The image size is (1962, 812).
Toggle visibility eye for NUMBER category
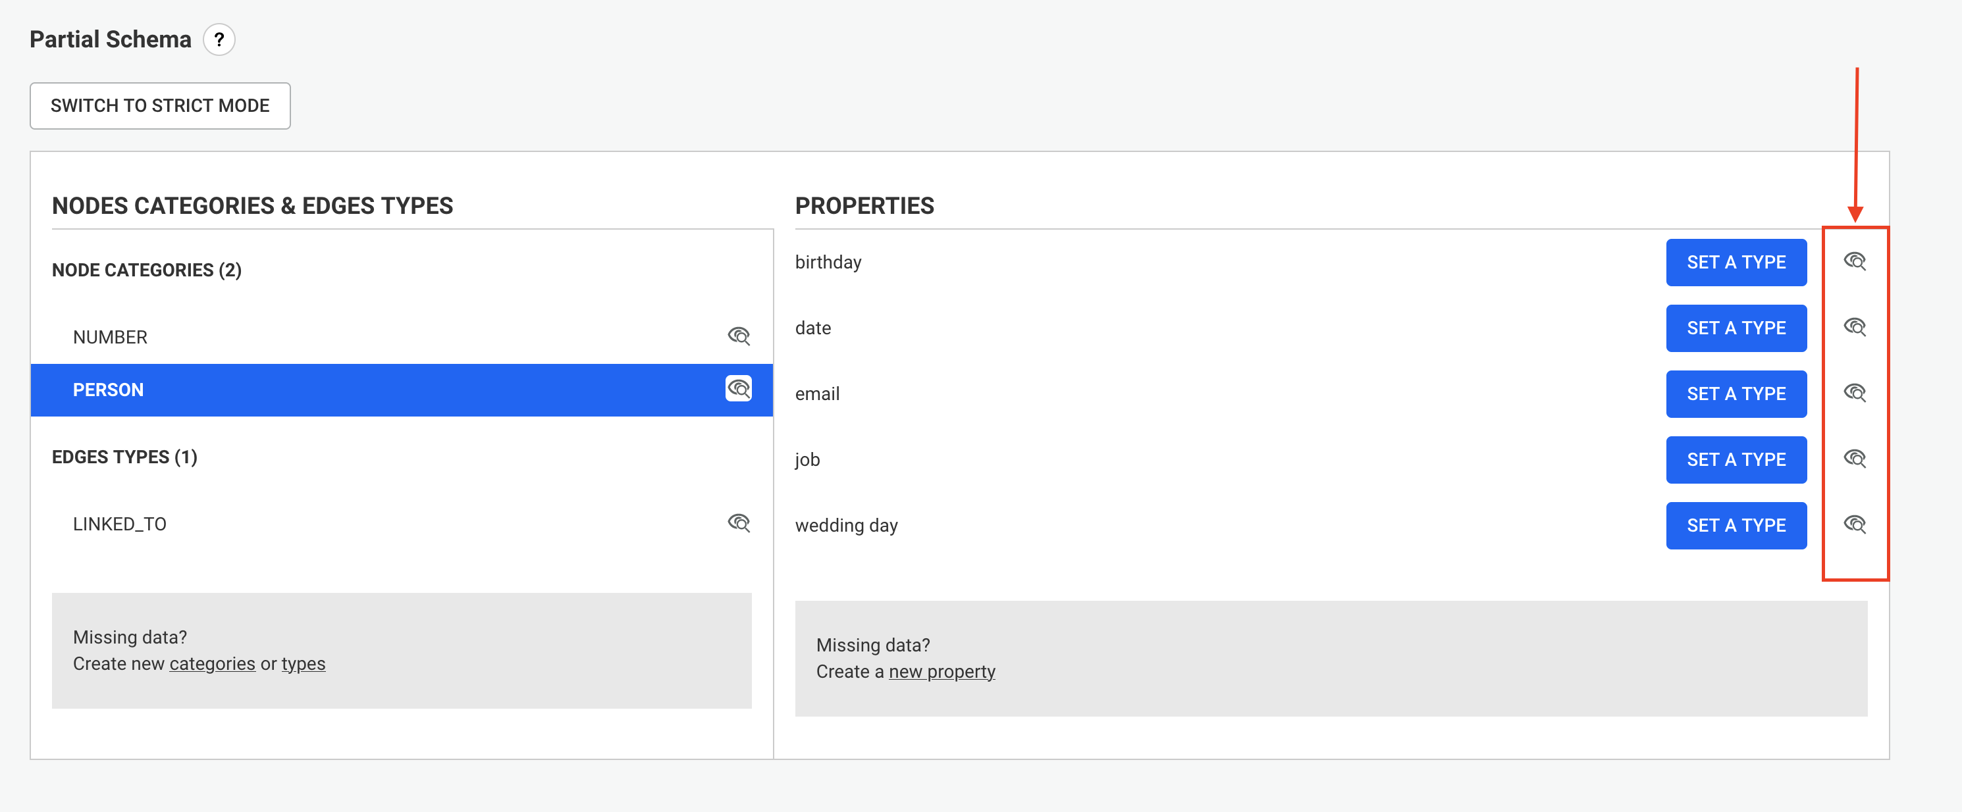click(x=739, y=336)
